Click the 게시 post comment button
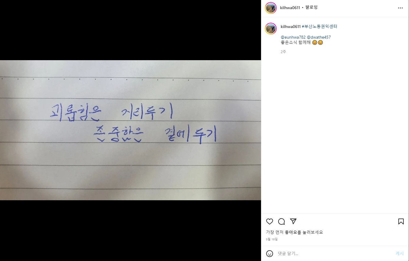The image size is (409, 261). [x=400, y=254]
